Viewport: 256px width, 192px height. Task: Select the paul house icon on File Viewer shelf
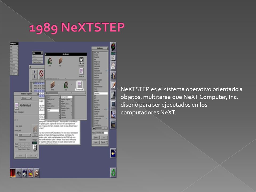point(50,61)
